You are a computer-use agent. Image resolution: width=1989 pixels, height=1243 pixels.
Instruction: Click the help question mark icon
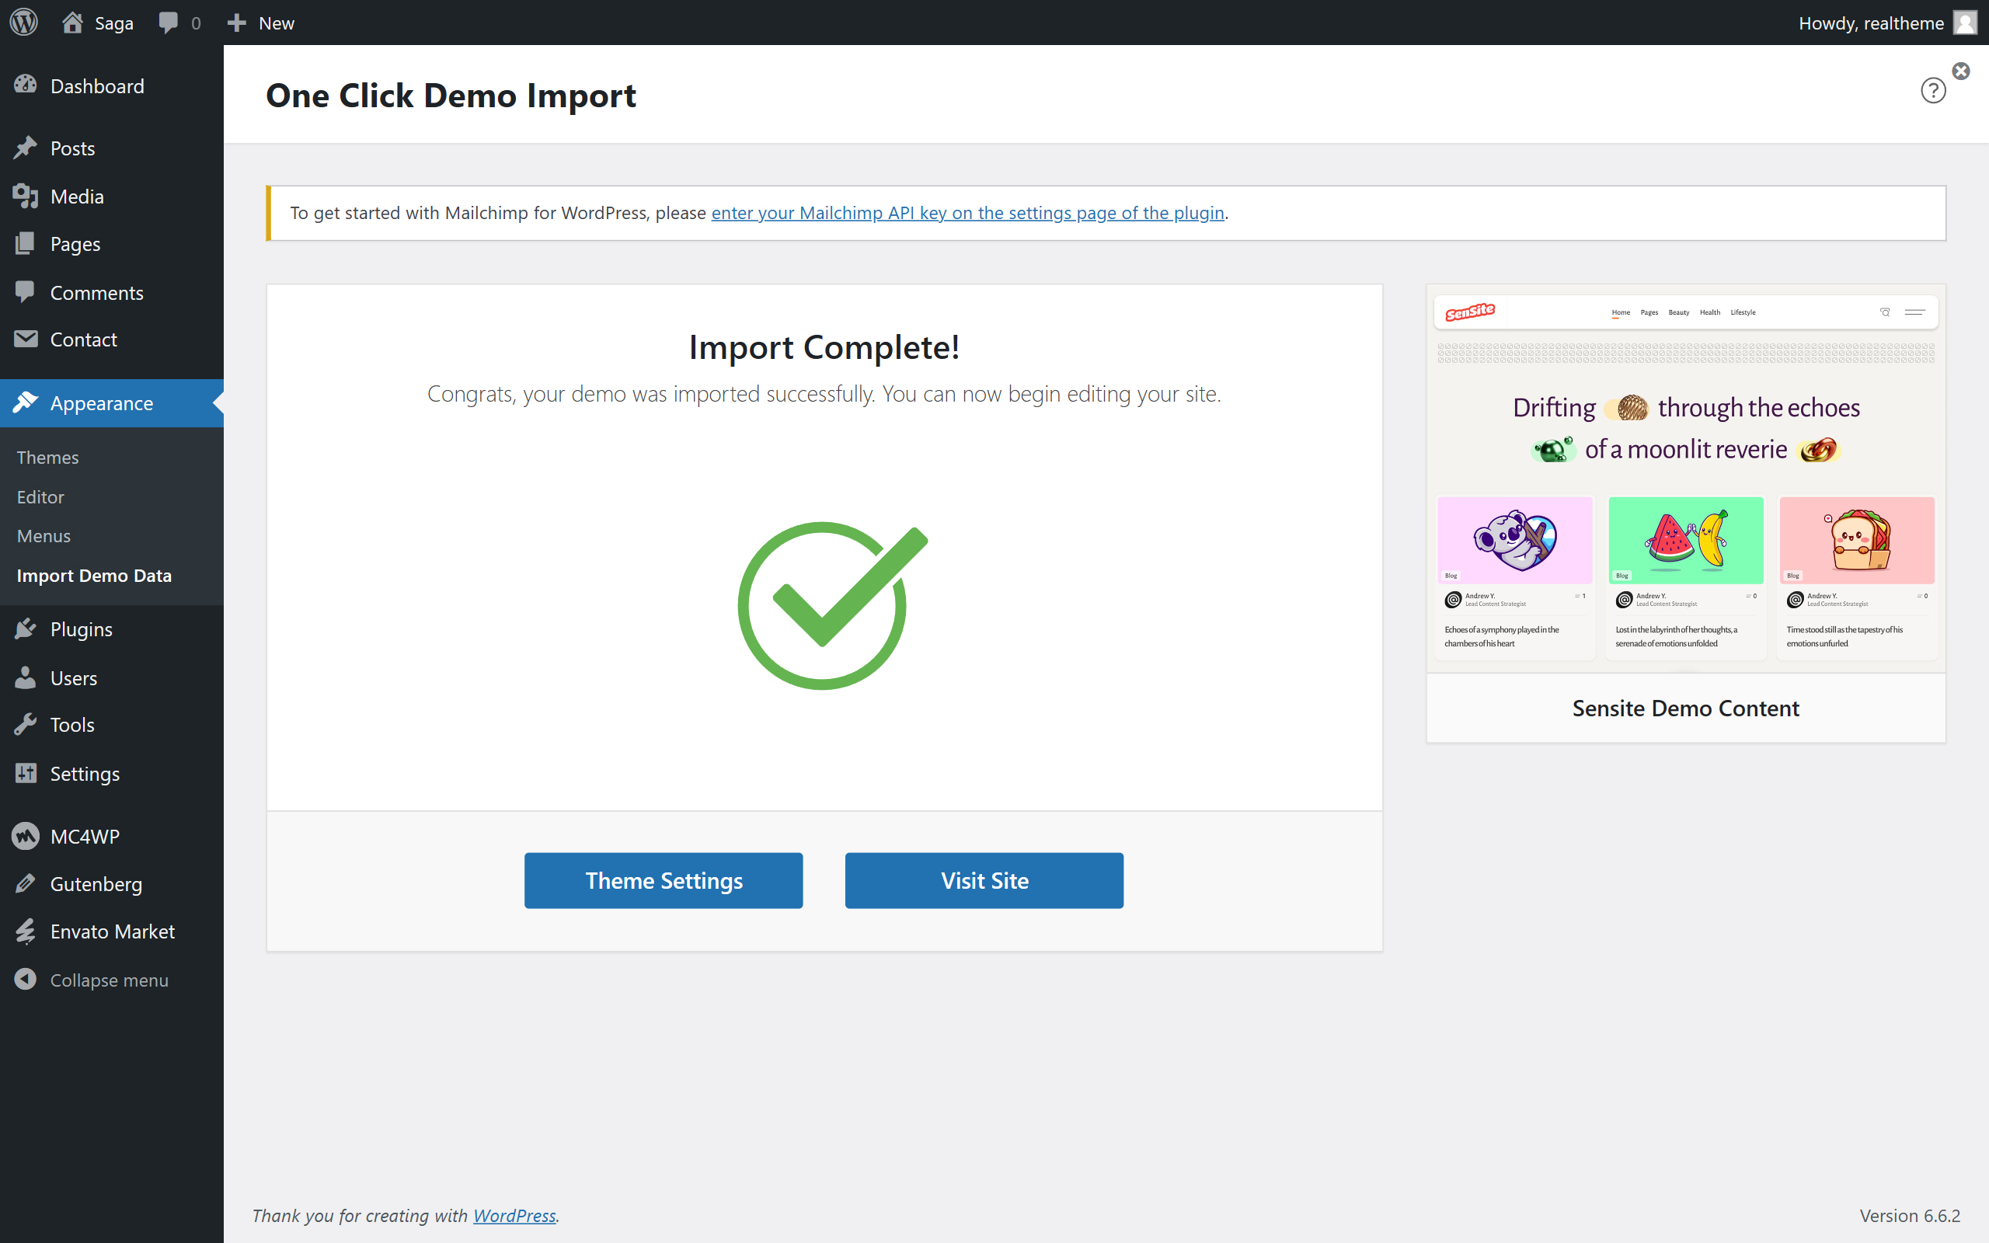1932,90
